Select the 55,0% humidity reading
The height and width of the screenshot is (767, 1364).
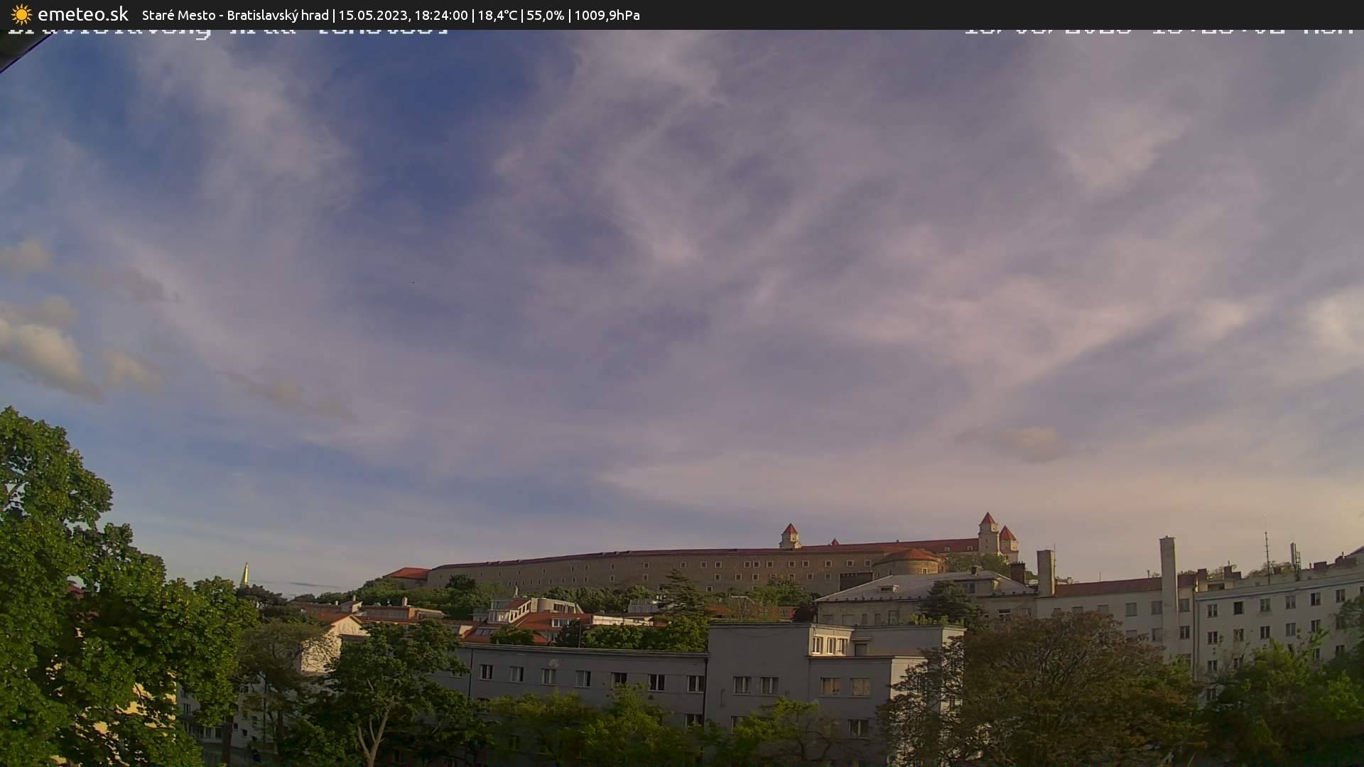pyautogui.click(x=545, y=15)
